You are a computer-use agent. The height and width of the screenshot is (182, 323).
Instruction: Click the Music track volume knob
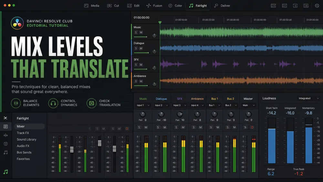pyautogui.click(x=154, y=36)
